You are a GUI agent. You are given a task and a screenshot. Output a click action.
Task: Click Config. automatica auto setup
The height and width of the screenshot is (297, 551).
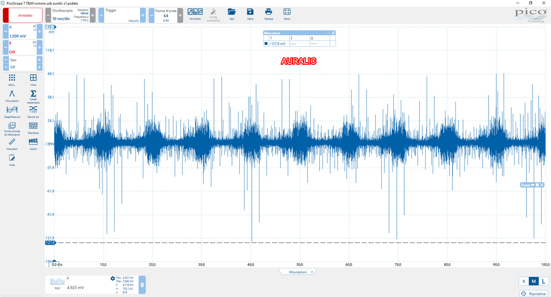(214, 15)
